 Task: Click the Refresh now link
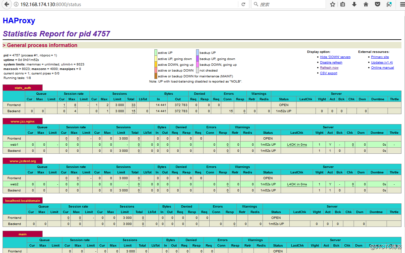pyautogui.click(x=329, y=68)
